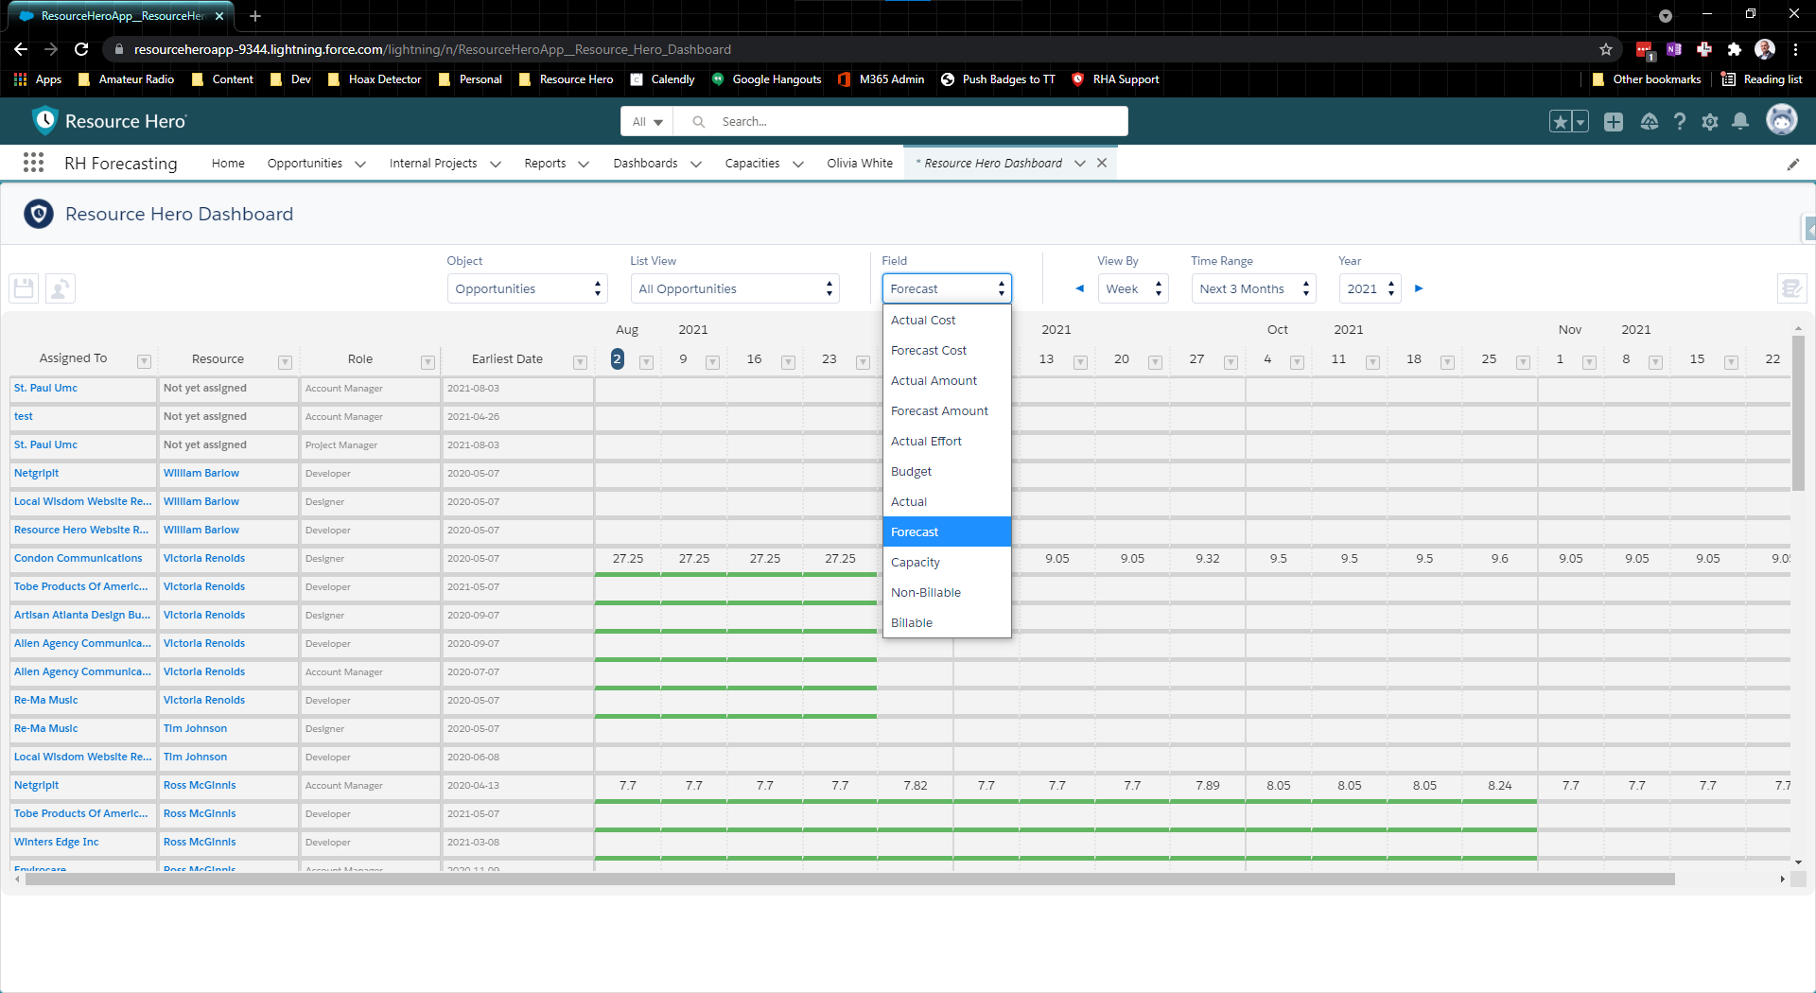Open filter for Assigned To column
The width and height of the screenshot is (1816, 993).
click(x=144, y=361)
